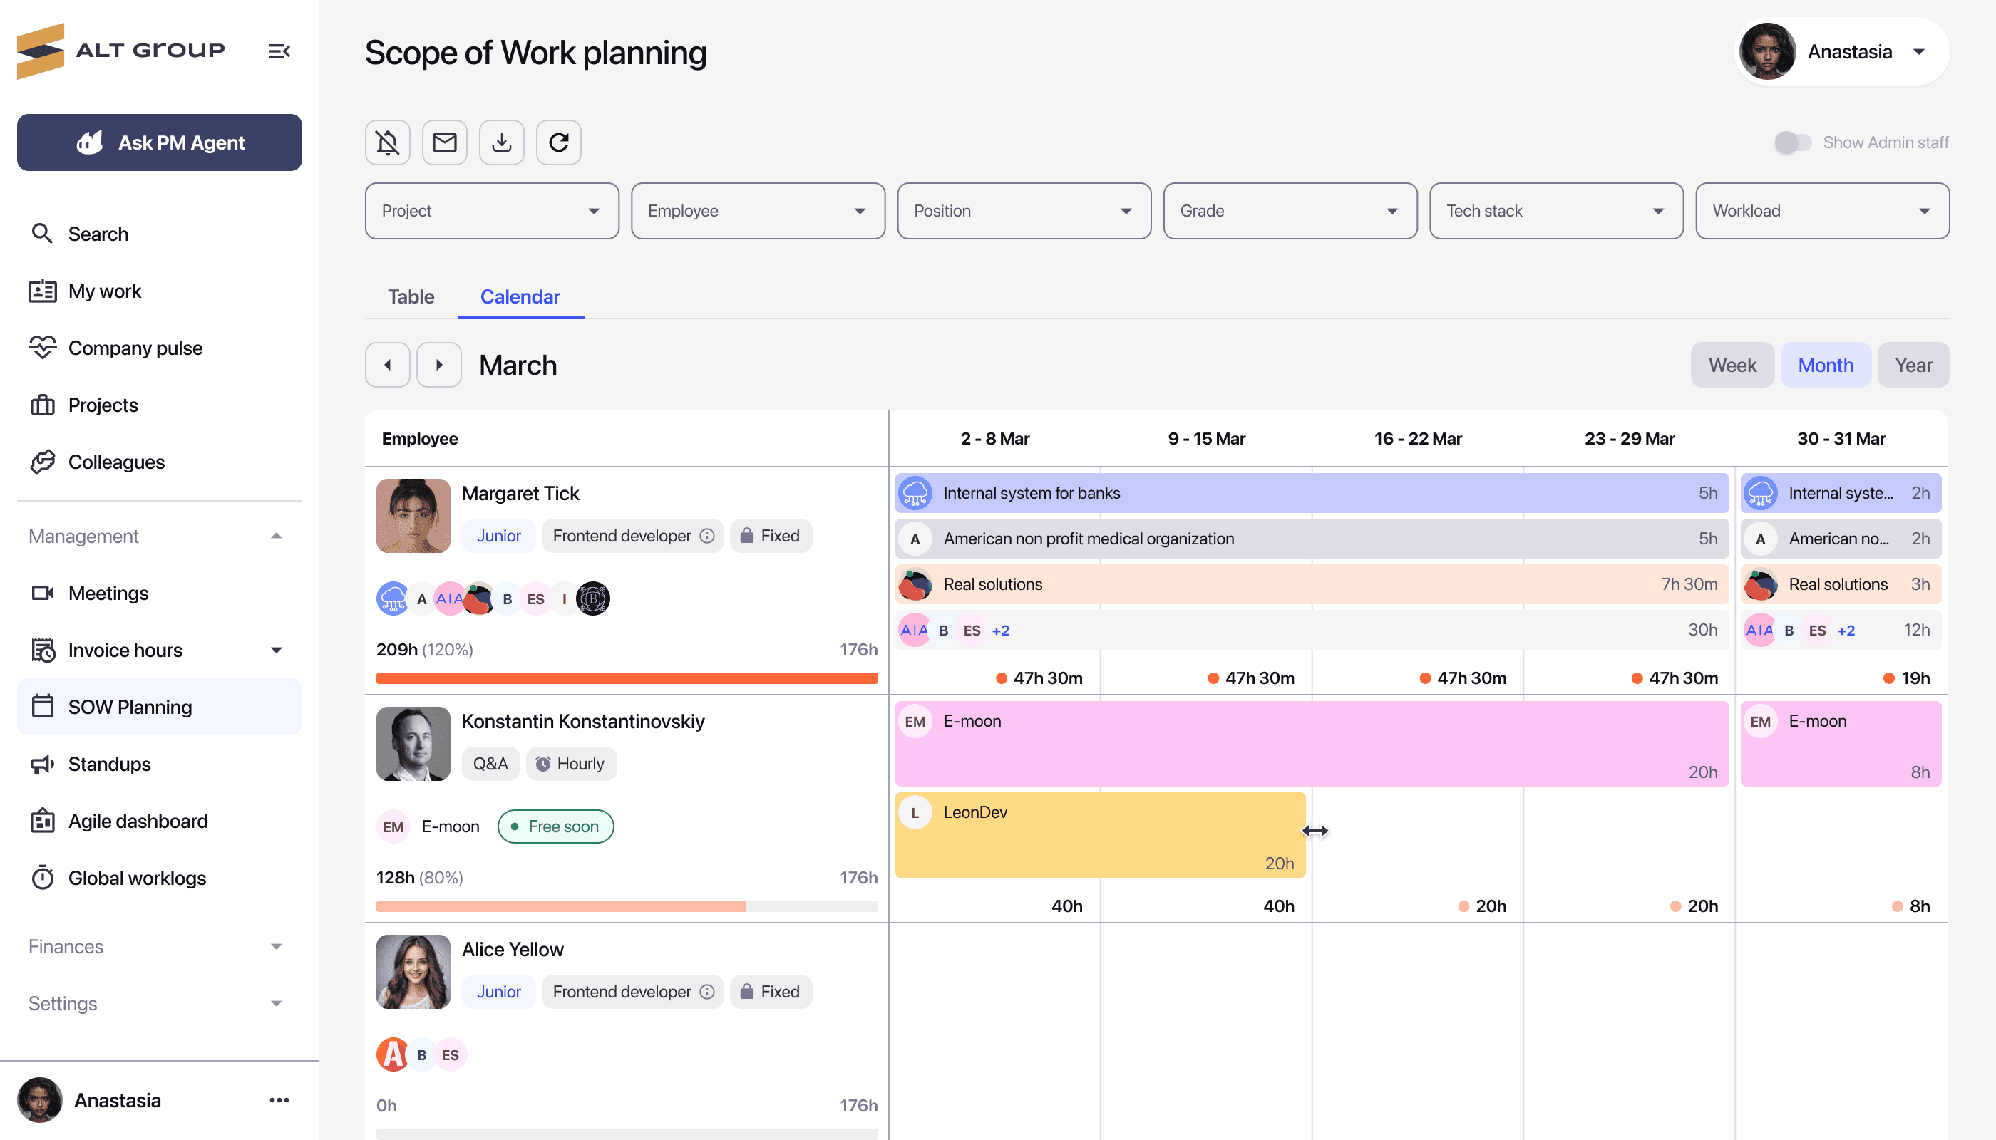This screenshot has width=1996, height=1140.
Task: Click the info icon beside Margaret's Frontend developer
Action: tap(706, 536)
